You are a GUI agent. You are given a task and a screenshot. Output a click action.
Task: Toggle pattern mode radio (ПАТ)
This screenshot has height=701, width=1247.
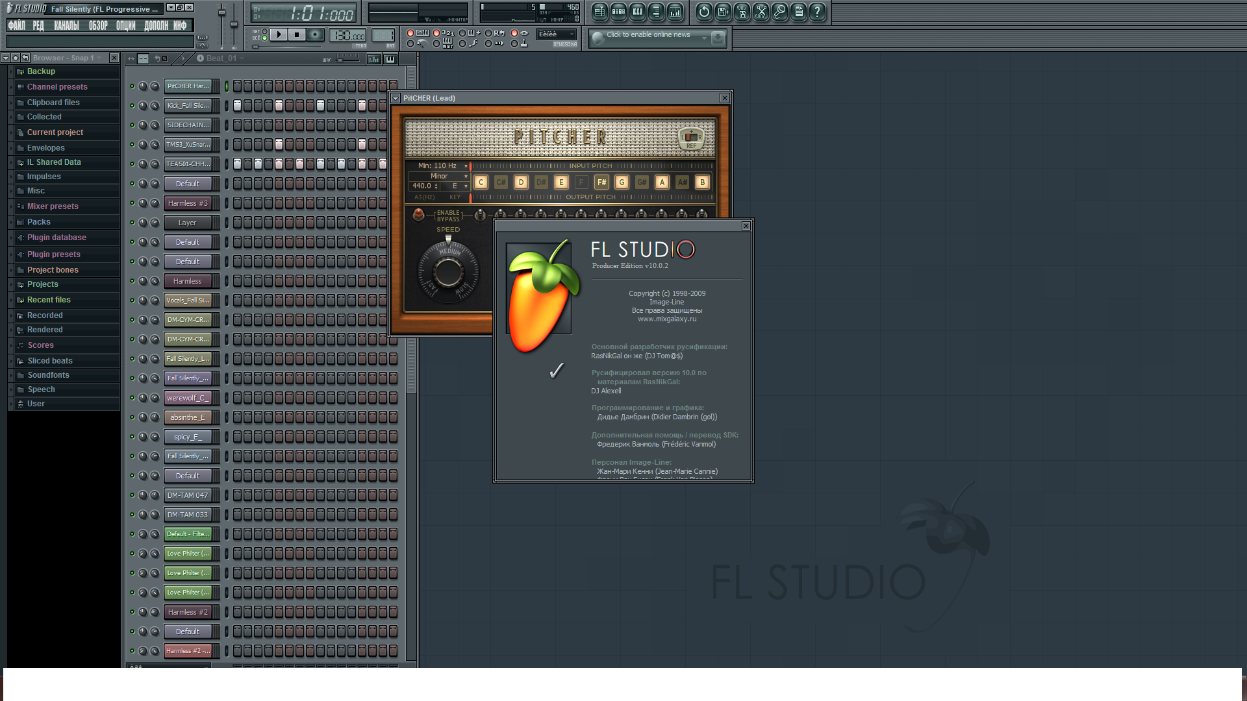[x=264, y=31]
